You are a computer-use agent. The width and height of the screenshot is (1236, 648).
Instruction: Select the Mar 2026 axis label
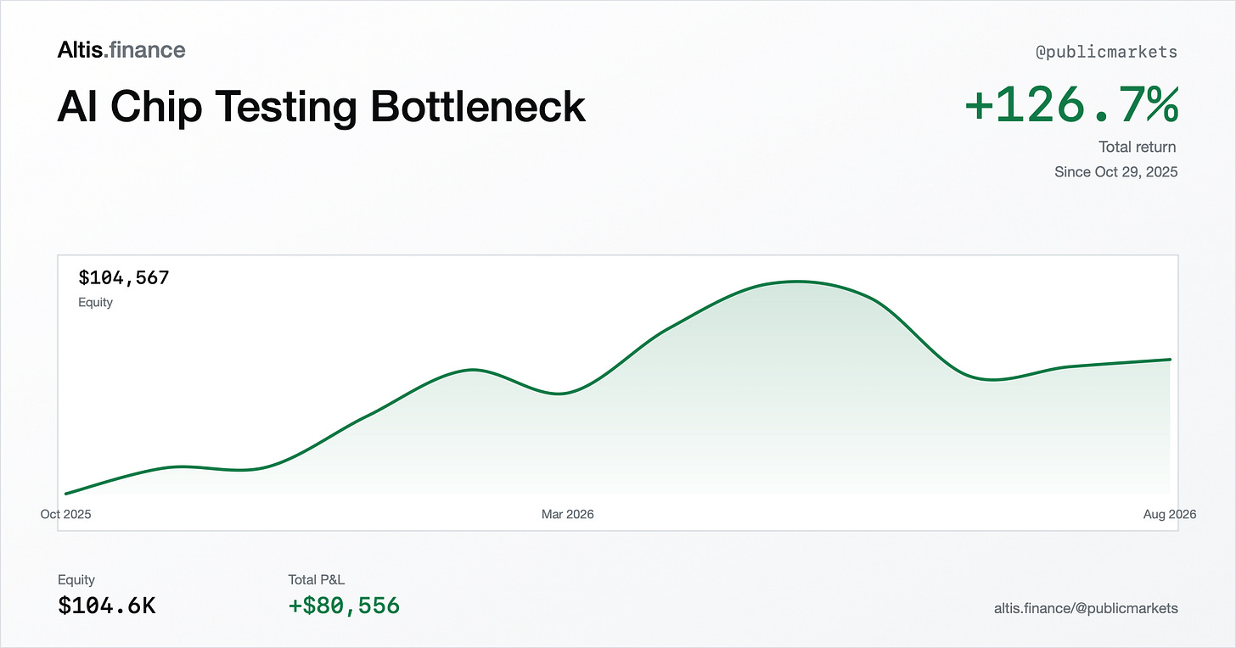pos(568,514)
